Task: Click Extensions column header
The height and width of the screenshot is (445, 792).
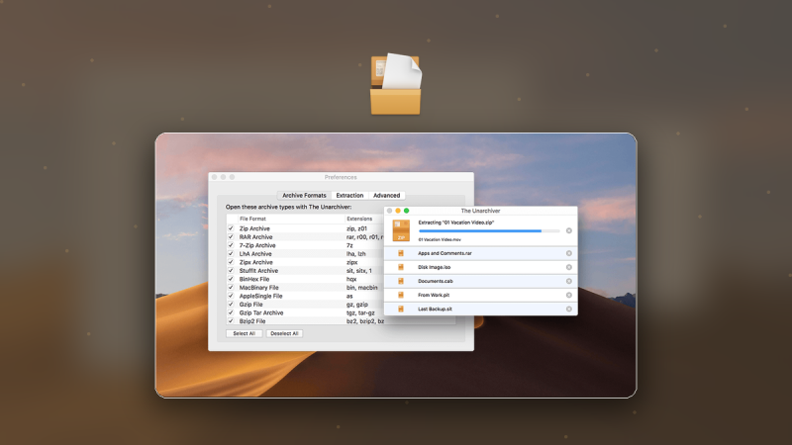Action: (359, 219)
